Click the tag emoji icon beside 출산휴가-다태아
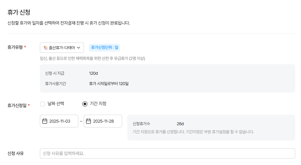 pyautogui.click(x=45, y=48)
